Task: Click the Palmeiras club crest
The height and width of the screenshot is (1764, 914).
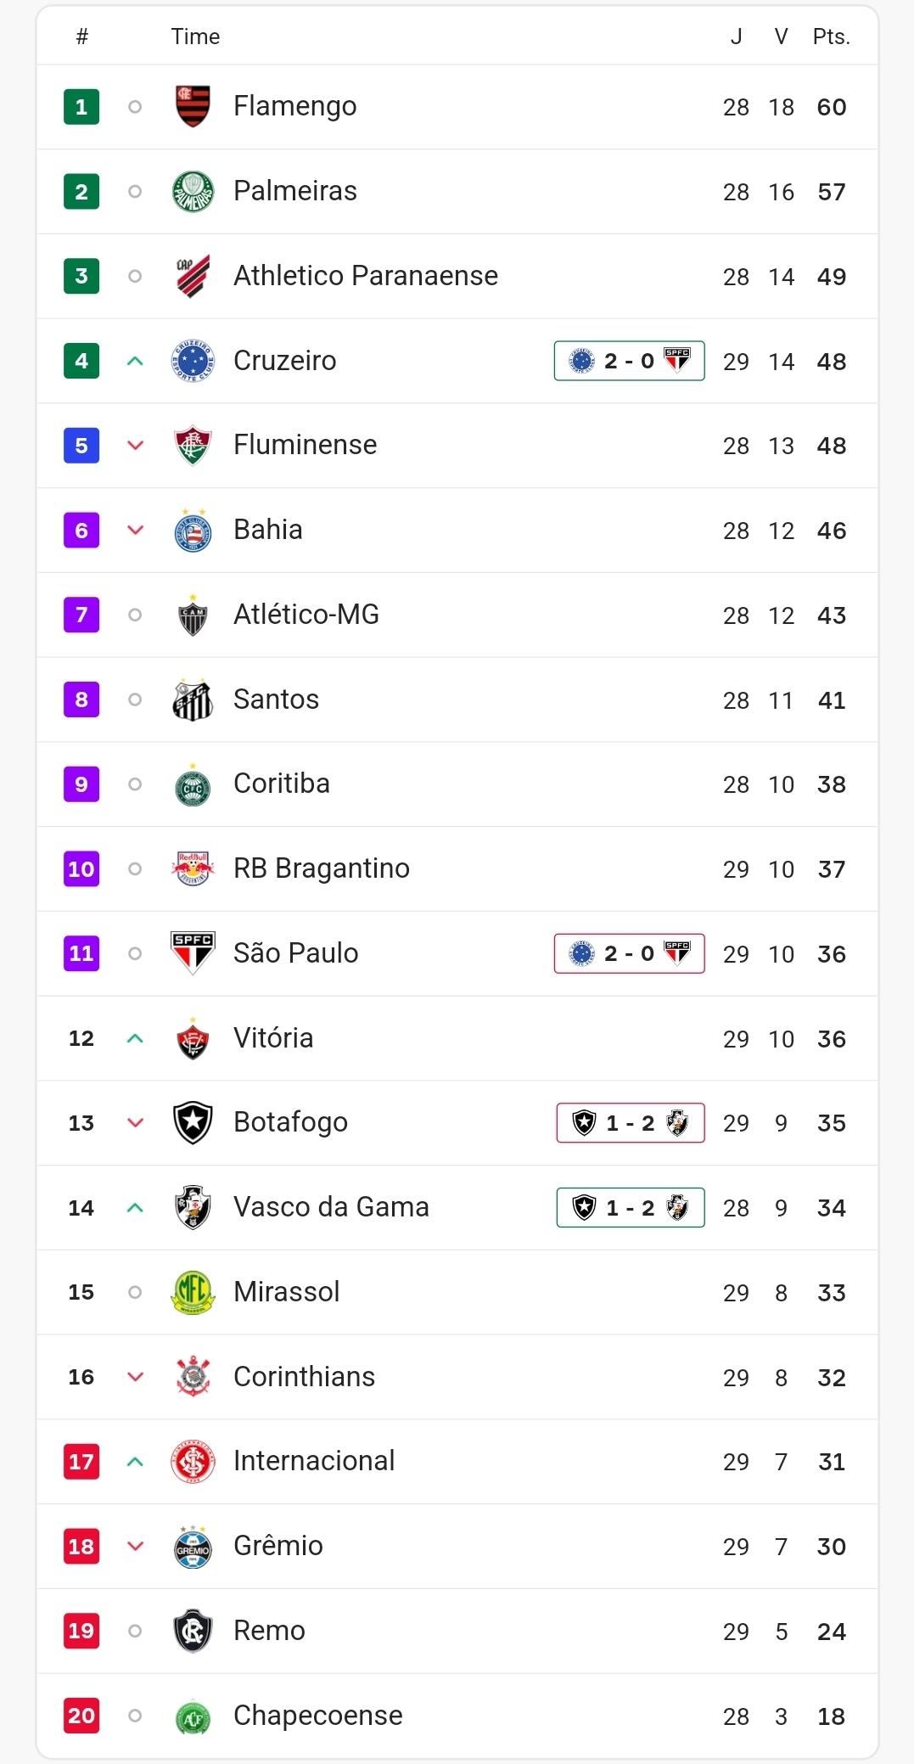Action: pyautogui.click(x=193, y=191)
